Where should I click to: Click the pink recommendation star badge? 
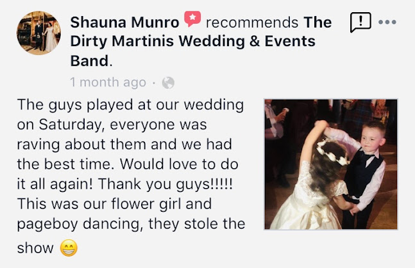coord(192,19)
